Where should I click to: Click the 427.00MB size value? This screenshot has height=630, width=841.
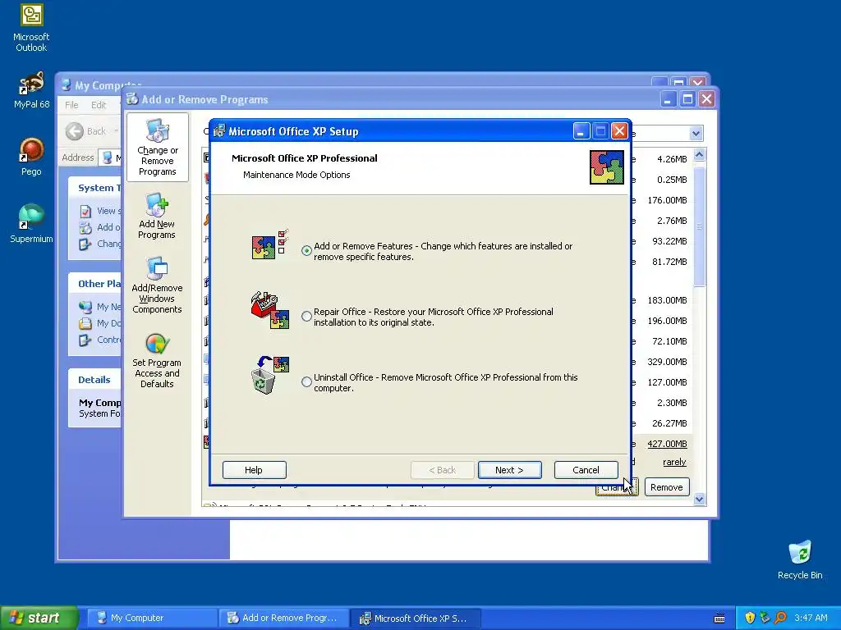667,444
